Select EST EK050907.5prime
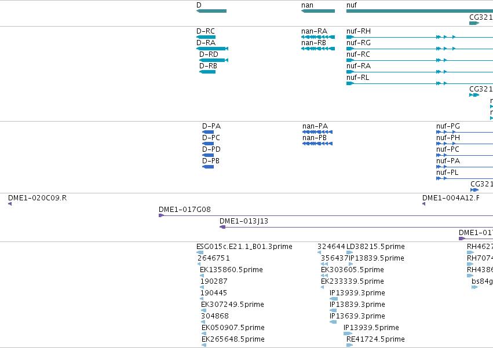The image size is (493, 348). click(x=204, y=334)
